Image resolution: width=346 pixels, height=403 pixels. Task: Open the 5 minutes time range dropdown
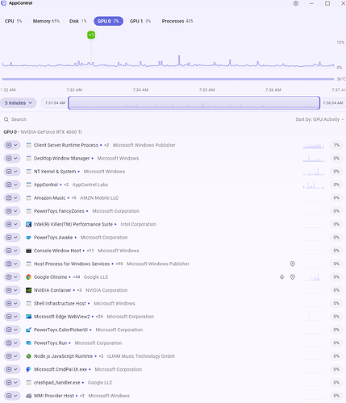[x=19, y=103]
